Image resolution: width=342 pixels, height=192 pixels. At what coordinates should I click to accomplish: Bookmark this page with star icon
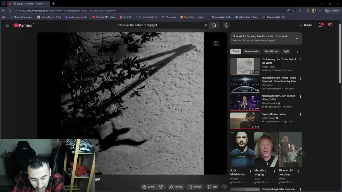point(294,11)
